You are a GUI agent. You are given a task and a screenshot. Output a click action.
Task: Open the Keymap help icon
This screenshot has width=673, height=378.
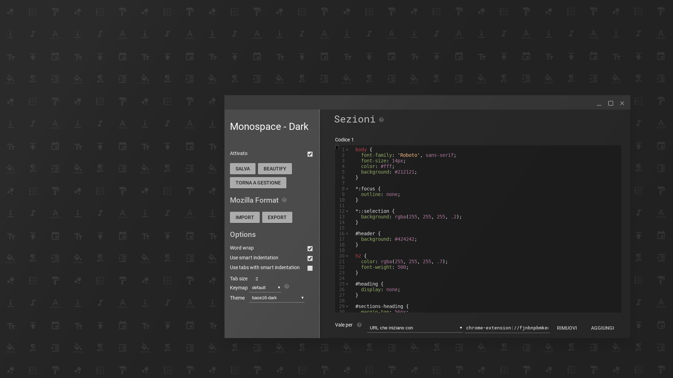point(286,286)
